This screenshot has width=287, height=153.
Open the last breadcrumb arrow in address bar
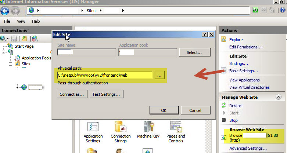tap(123, 11)
